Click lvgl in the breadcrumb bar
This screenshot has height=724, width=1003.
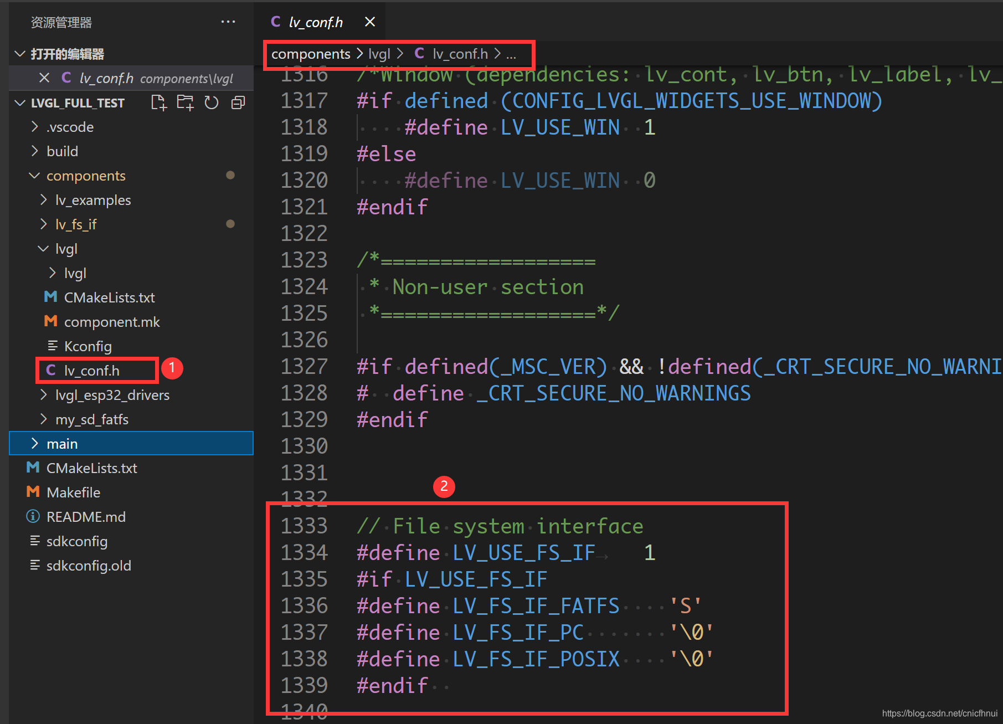tap(379, 54)
